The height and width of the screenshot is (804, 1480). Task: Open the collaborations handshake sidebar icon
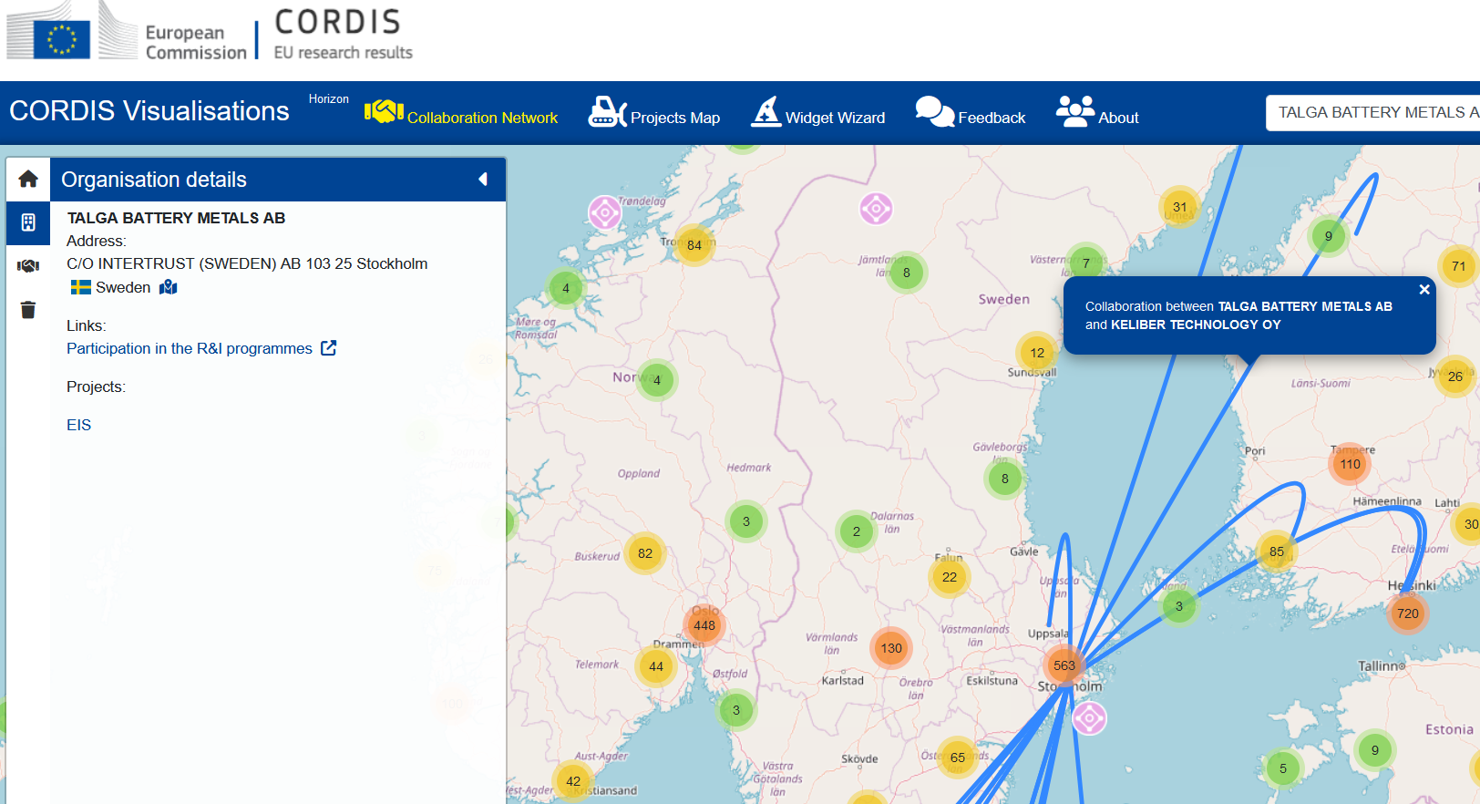coord(28,266)
